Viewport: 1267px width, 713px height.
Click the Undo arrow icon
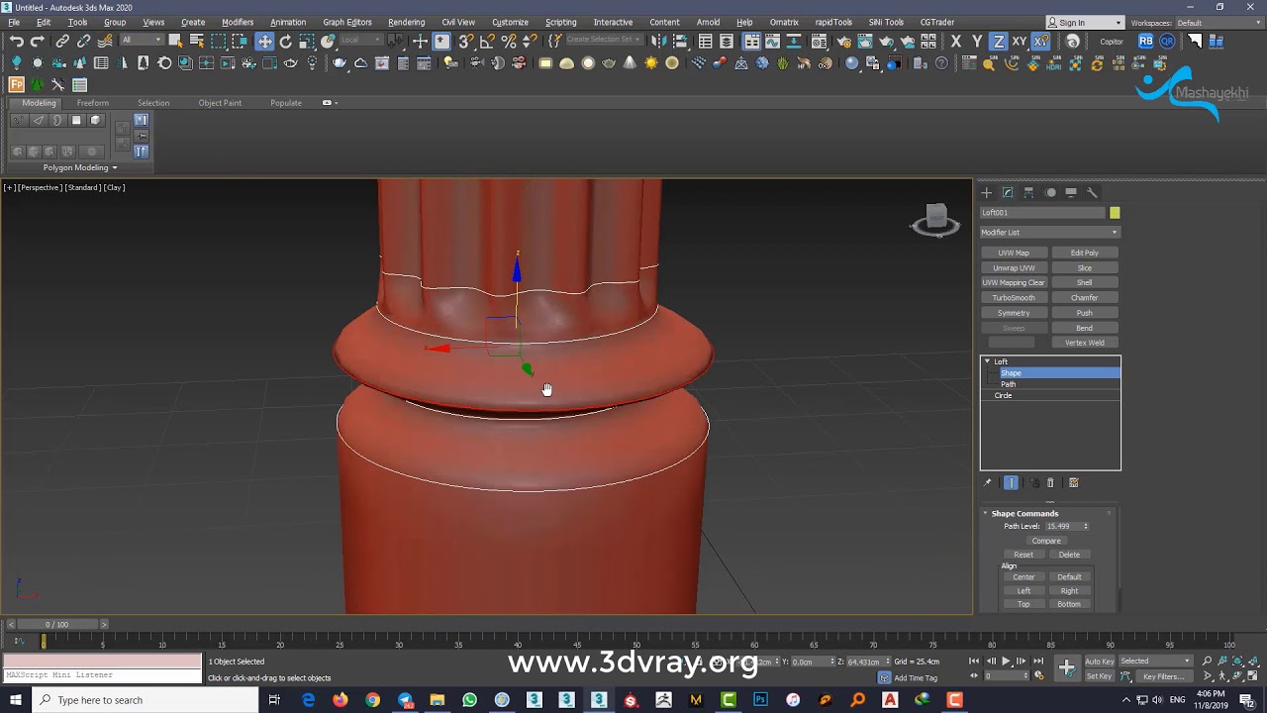[16, 41]
